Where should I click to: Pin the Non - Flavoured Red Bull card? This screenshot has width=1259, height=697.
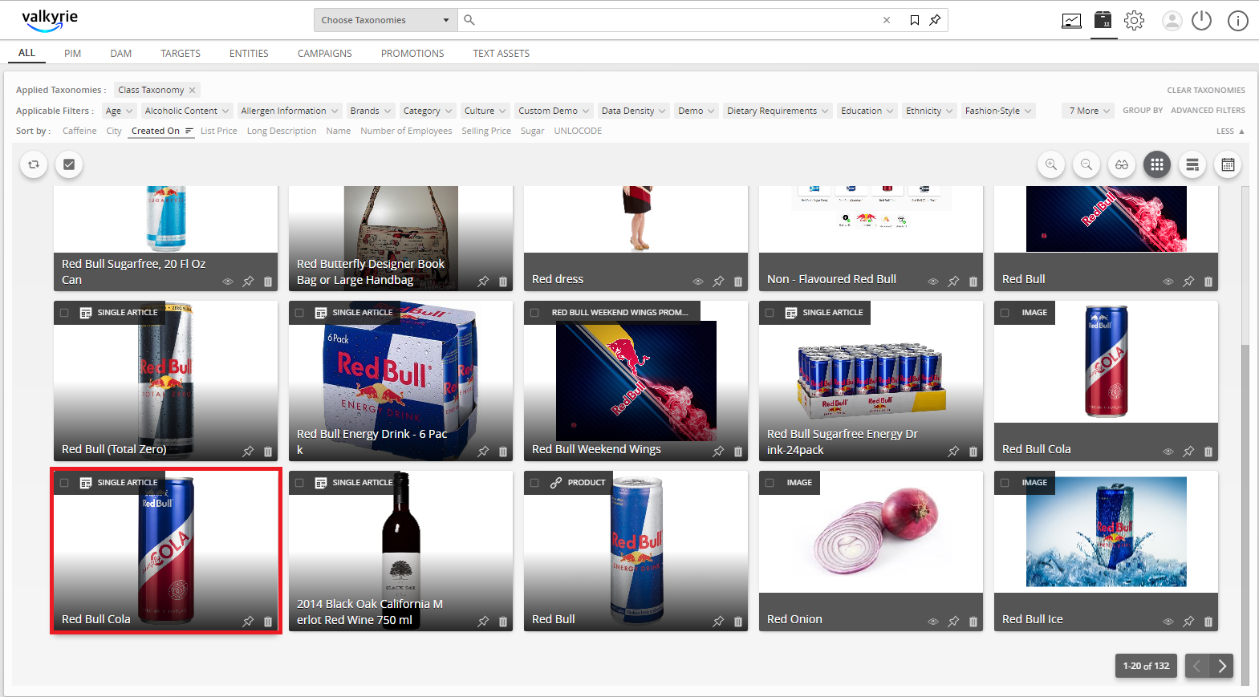[953, 282]
